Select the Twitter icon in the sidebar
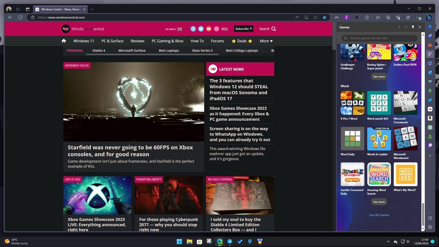The width and height of the screenshot is (439, 247). (429, 100)
